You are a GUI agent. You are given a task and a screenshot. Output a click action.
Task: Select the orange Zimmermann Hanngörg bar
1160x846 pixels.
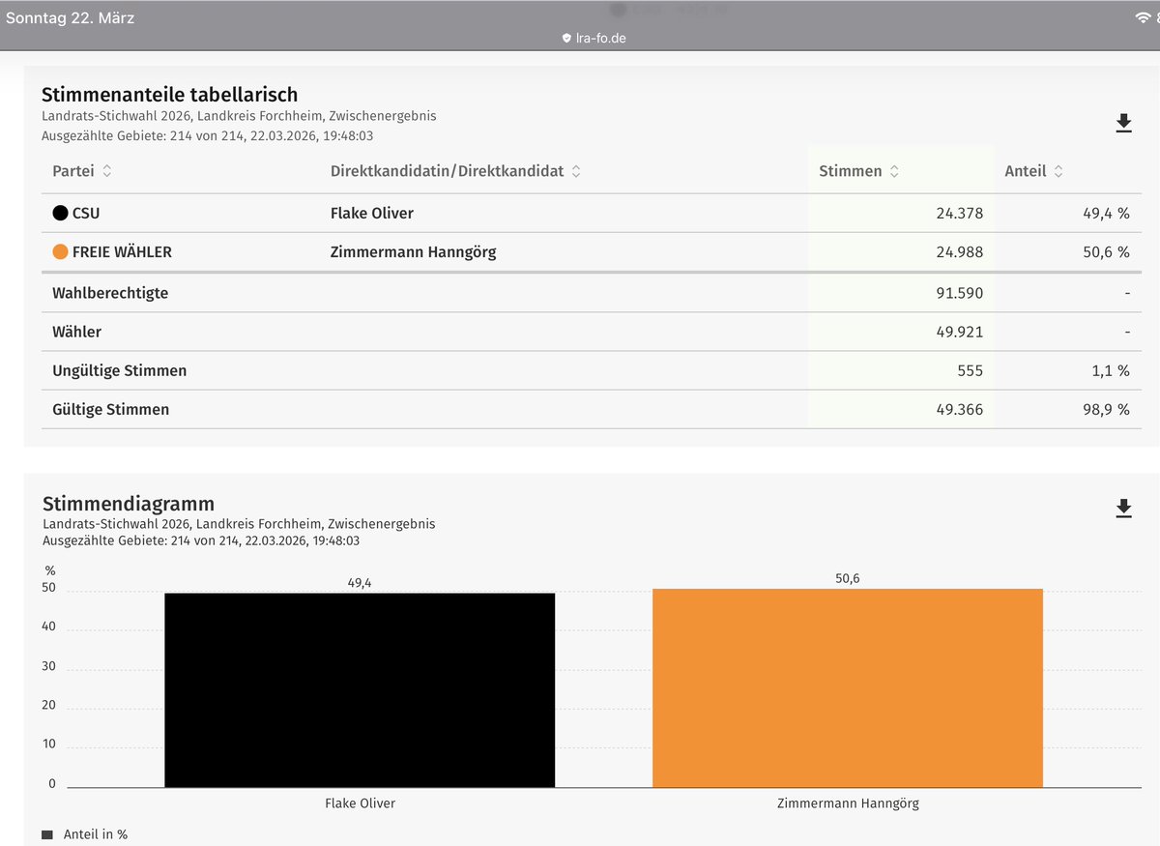click(848, 687)
